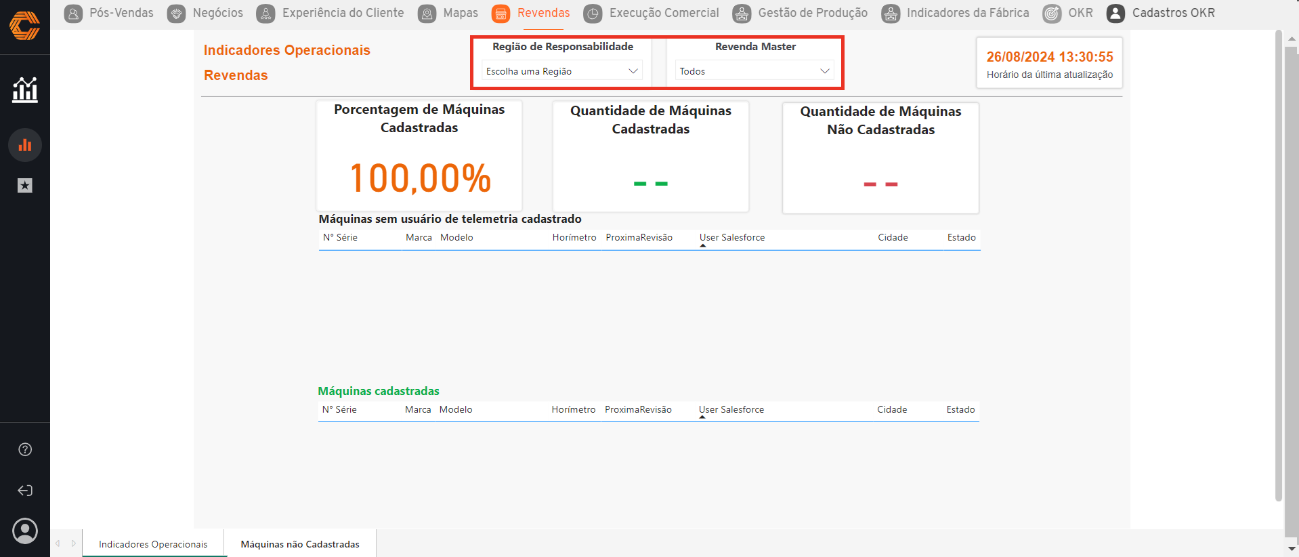
Task: Click the Pós-Vendas tab icon
Action: tap(73, 13)
